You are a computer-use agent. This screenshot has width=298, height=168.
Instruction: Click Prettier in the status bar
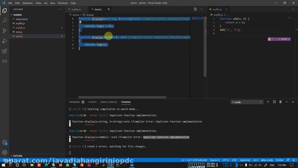point(279,160)
